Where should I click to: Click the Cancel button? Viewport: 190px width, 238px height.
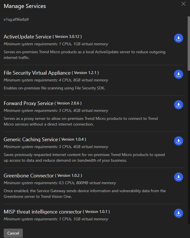[13, 233]
